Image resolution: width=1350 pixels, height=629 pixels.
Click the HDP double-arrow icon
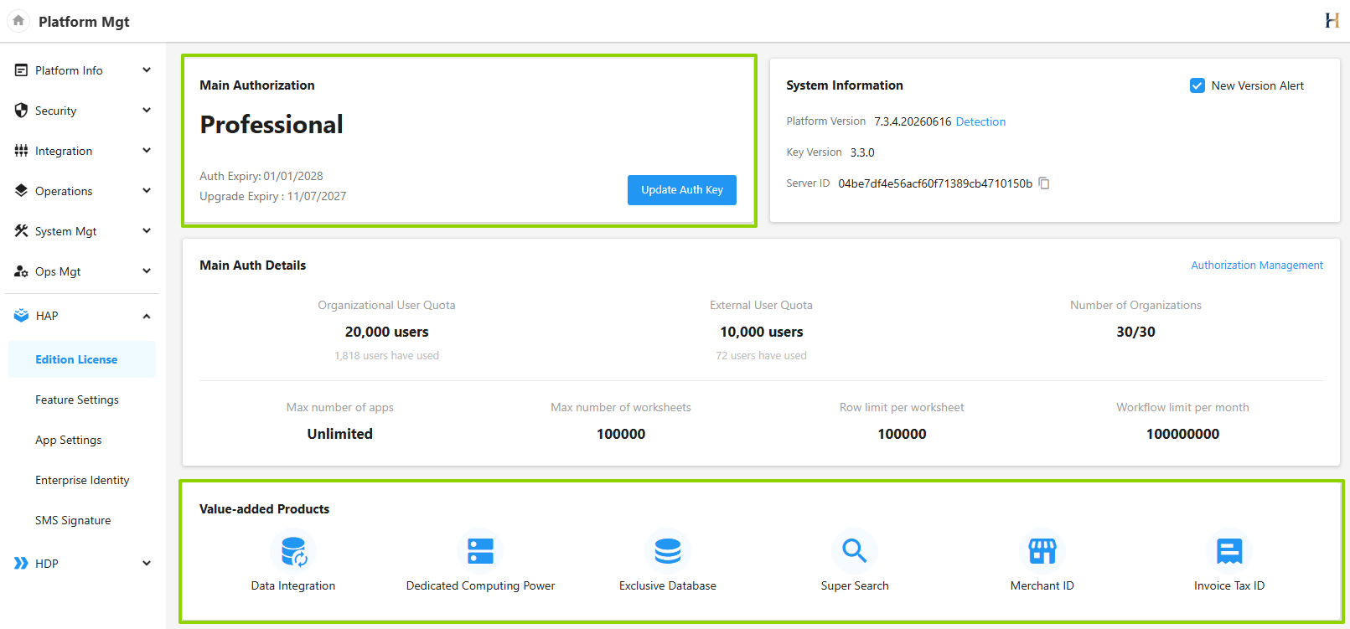(21, 564)
